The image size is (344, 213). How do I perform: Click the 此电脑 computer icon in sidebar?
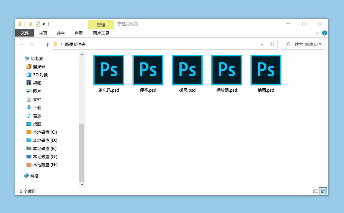click(x=26, y=59)
